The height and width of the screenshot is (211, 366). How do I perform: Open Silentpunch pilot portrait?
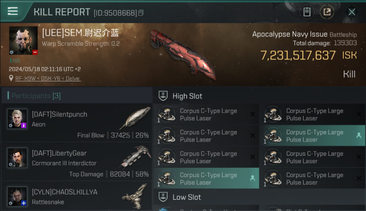click(17, 119)
